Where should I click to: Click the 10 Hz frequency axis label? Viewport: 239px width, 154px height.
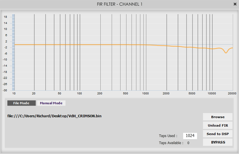(x=14, y=94)
